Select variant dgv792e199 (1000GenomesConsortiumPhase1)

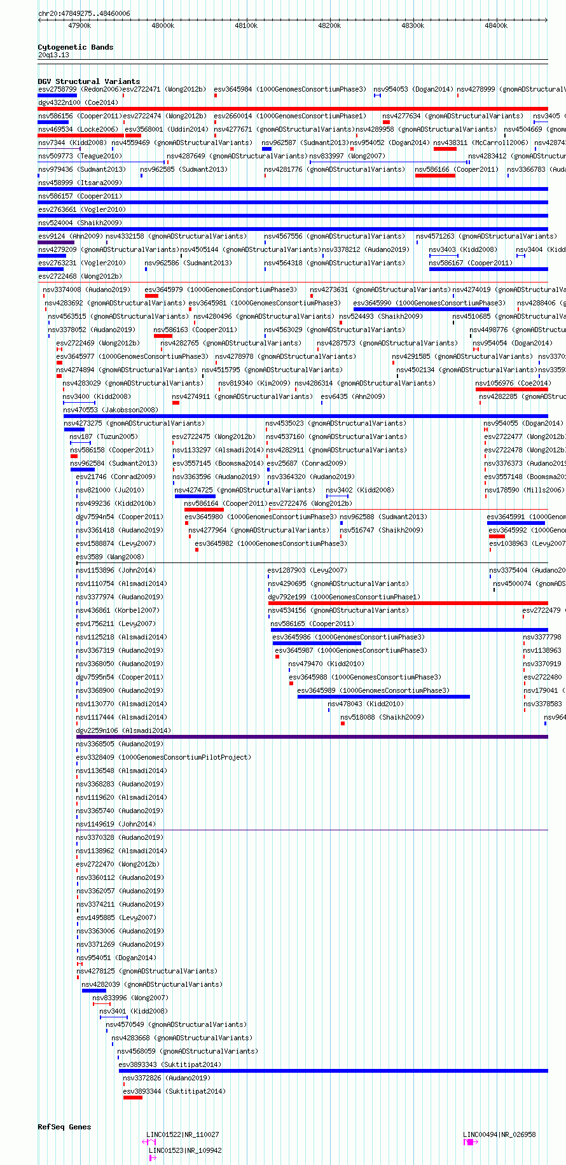[x=344, y=597]
